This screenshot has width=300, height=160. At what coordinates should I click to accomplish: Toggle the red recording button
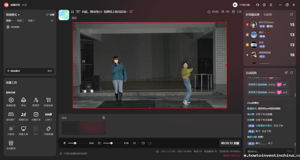(x=150, y=143)
